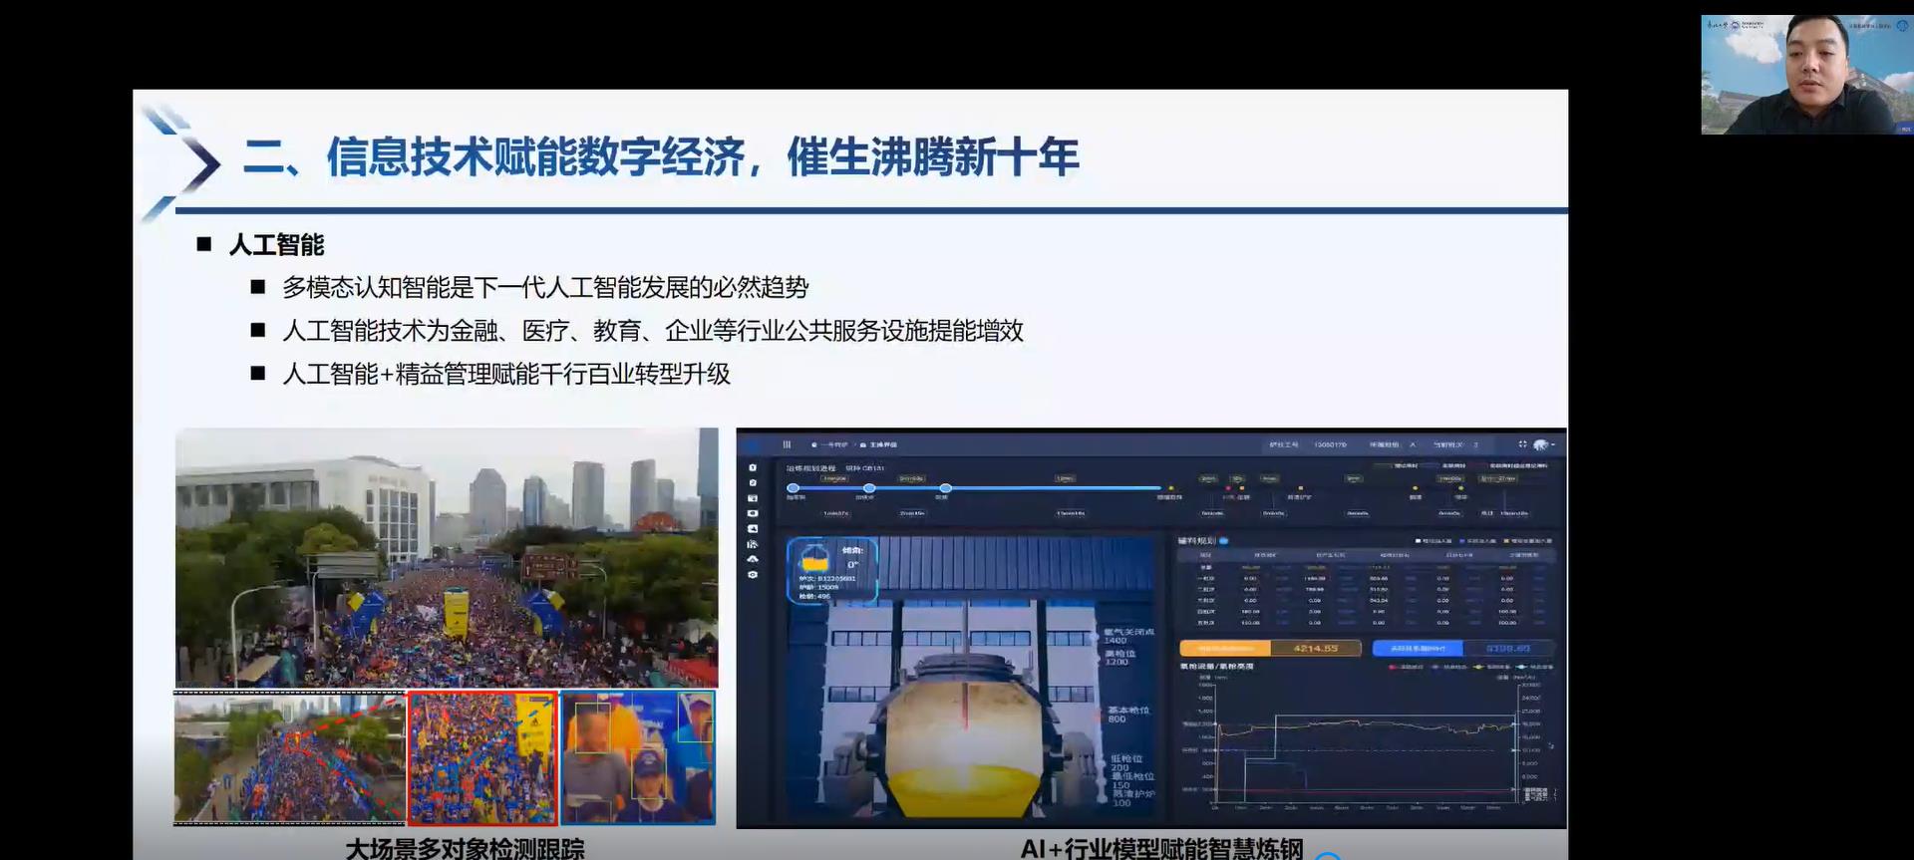Click the third icon in dashboard sidebar
Screen dimensions: 1914x860
tap(753, 498)
